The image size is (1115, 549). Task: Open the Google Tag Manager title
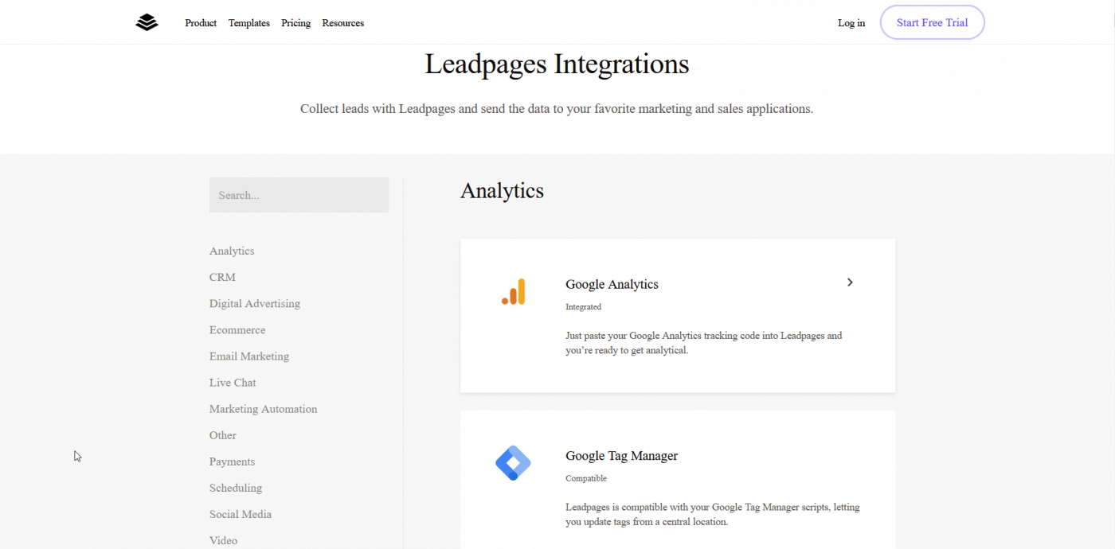(621, 456)
